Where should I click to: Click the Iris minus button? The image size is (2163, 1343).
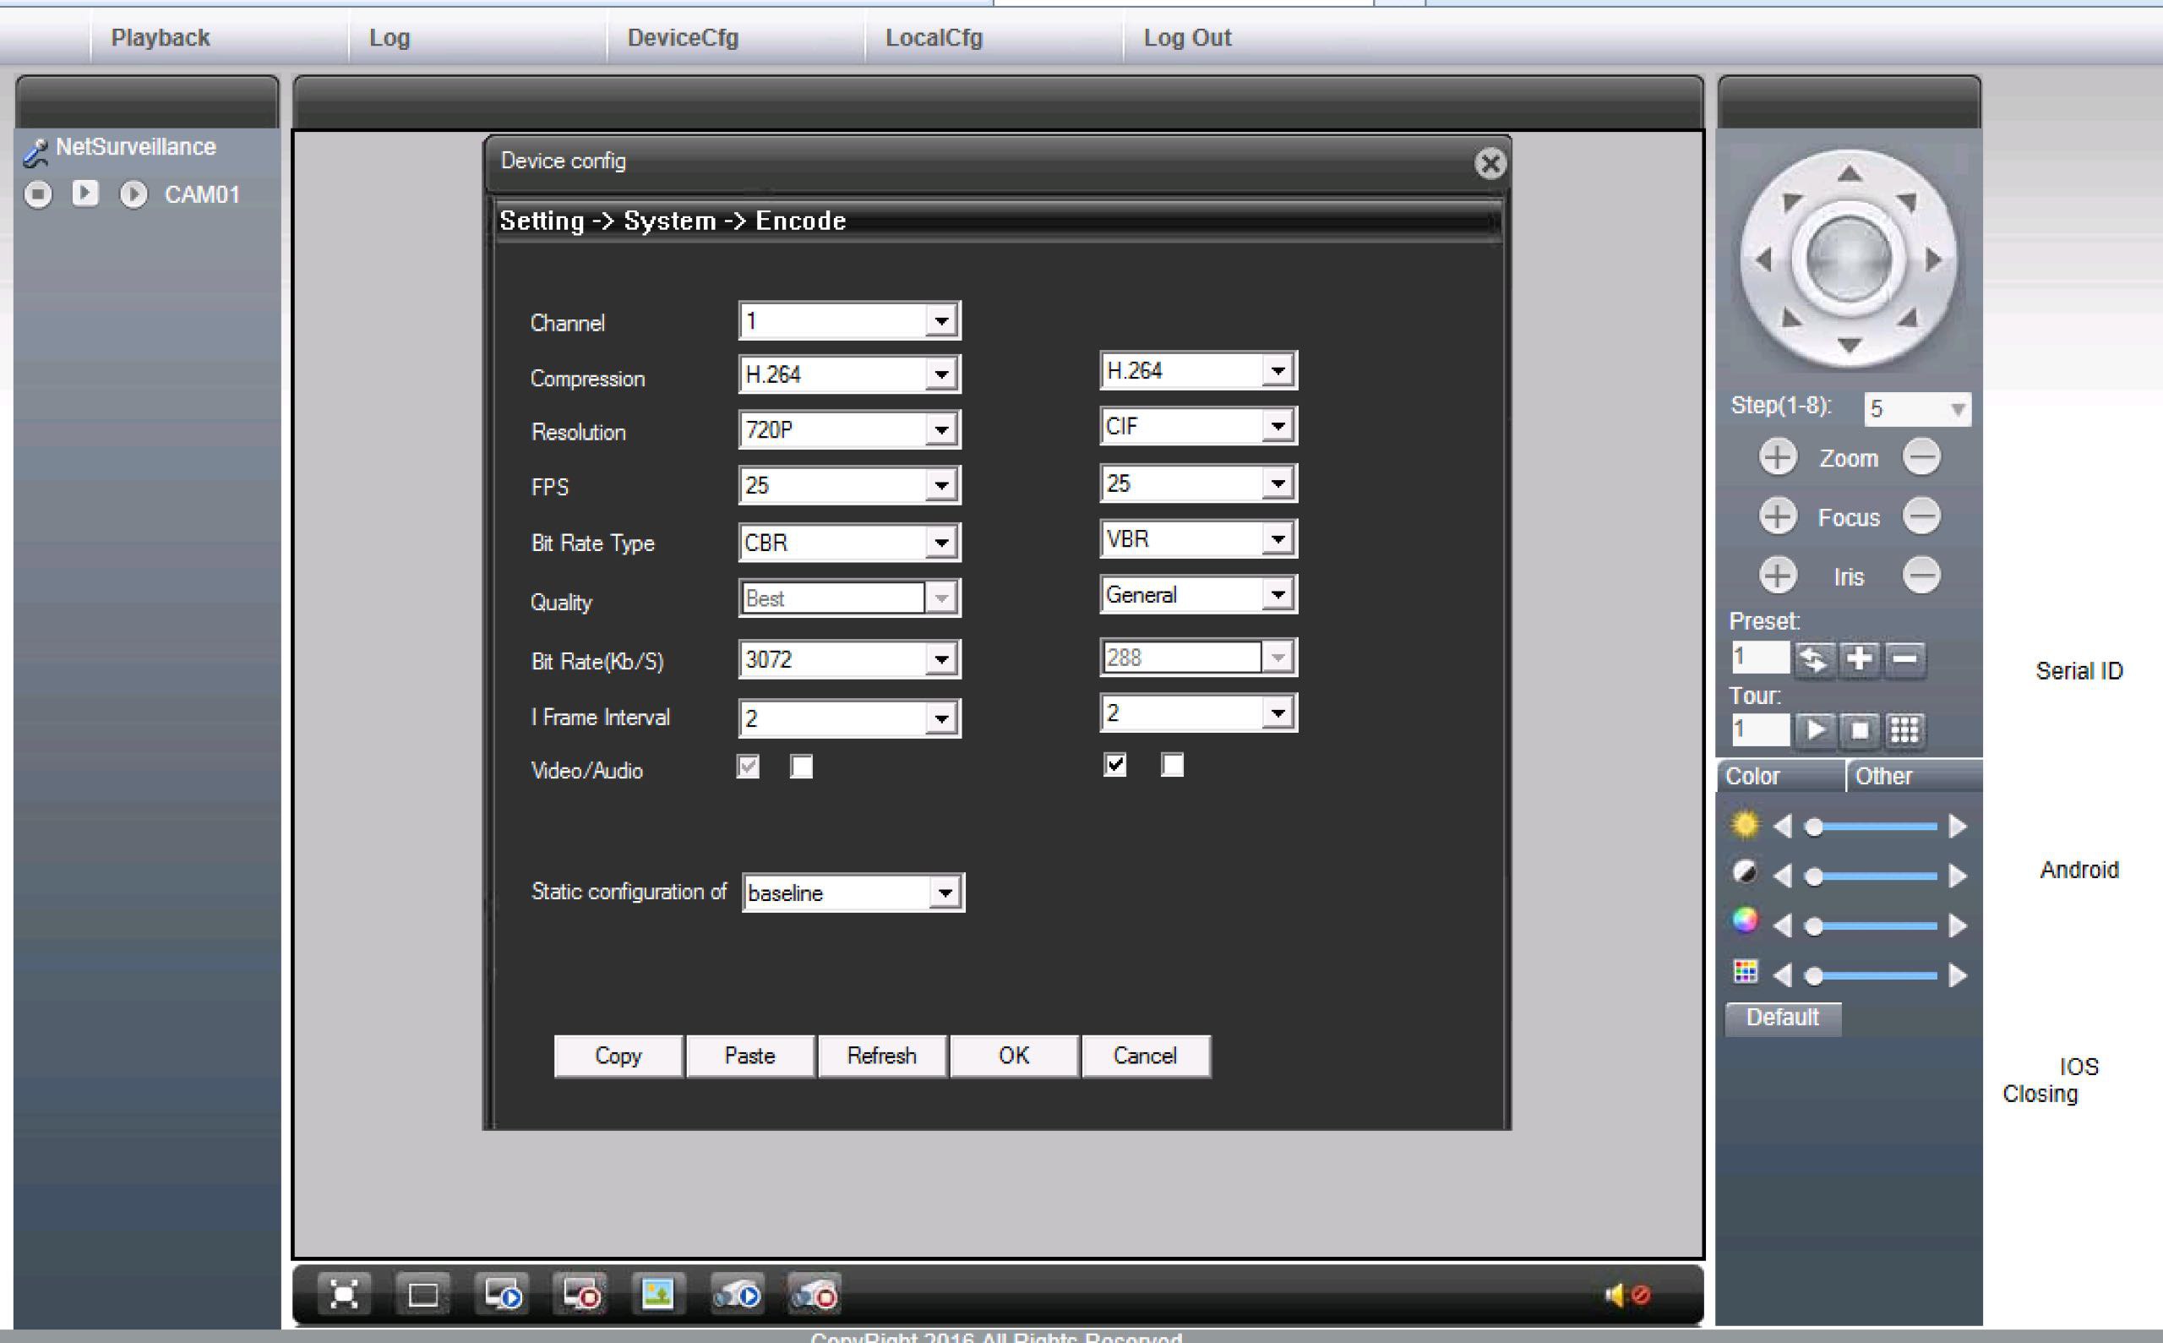[1921, 576]
